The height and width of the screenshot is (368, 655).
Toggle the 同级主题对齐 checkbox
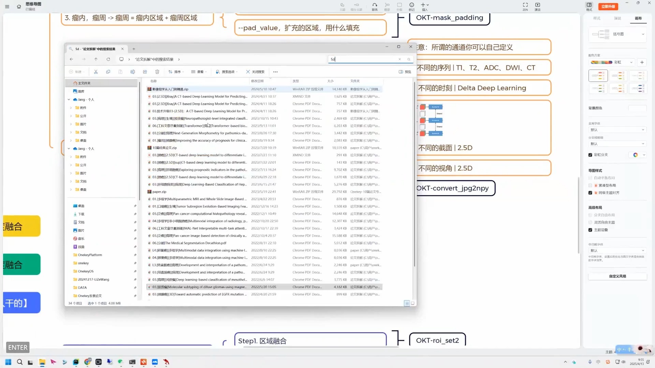(590, 193)
